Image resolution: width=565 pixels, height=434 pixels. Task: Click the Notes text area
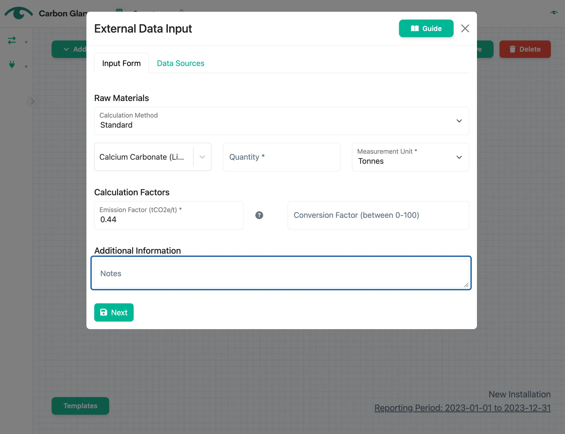coord(281,273)
